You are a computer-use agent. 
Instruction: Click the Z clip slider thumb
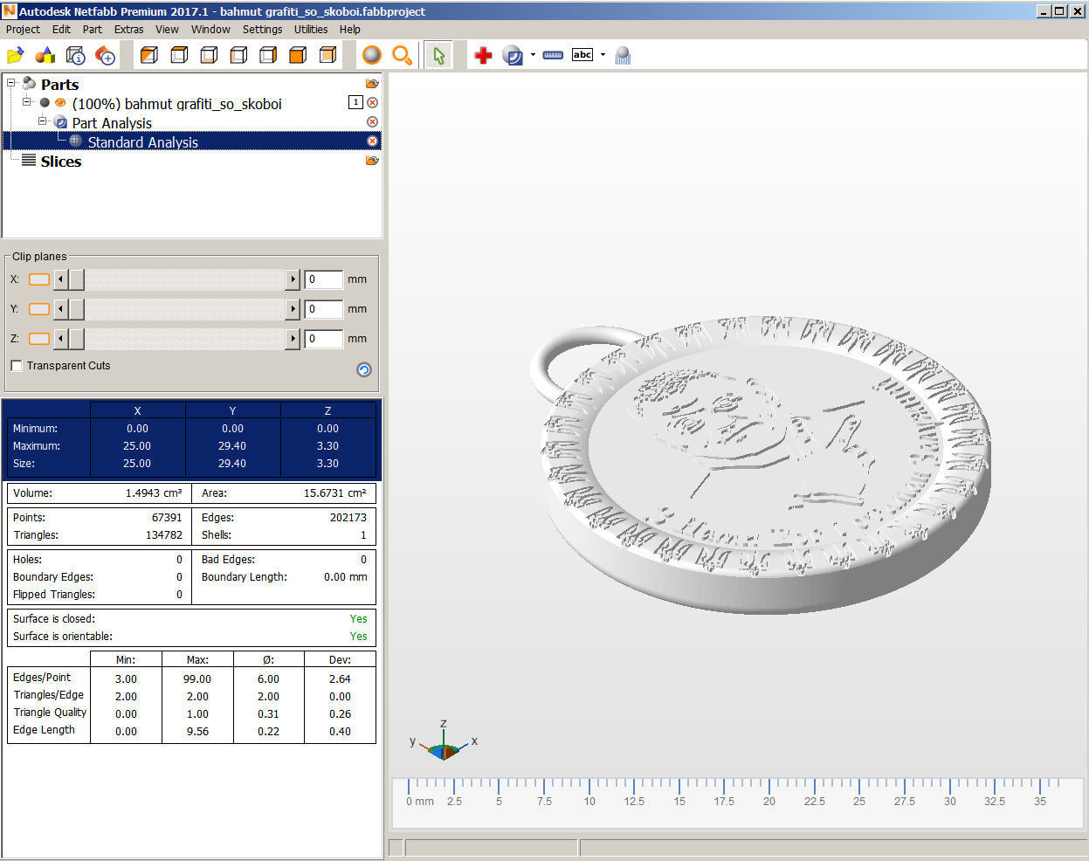pyautogui.click(x=76, y=339)
